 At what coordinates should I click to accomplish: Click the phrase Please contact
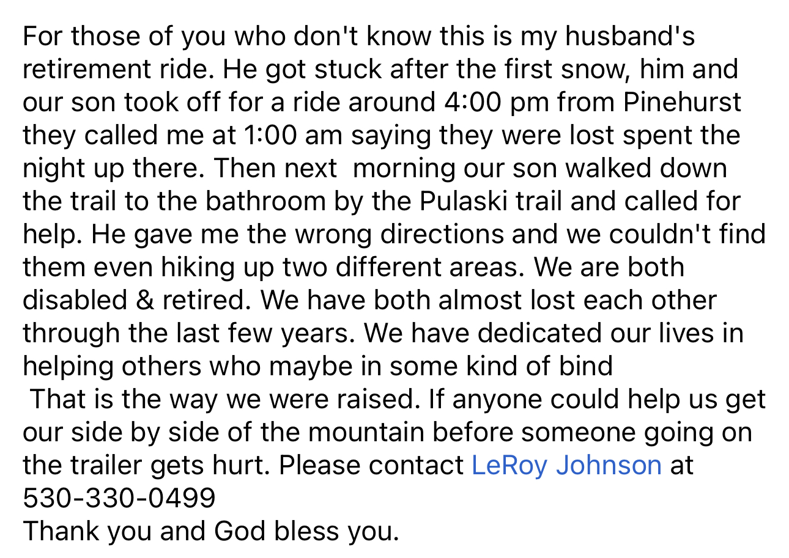pos(371,465)
